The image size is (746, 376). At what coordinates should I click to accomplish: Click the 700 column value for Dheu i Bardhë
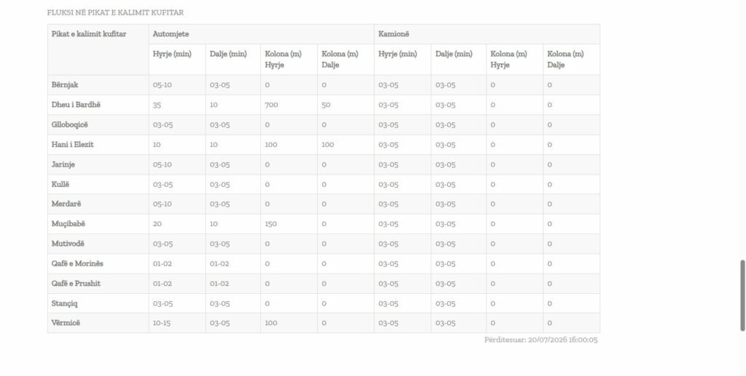(271, 105)
